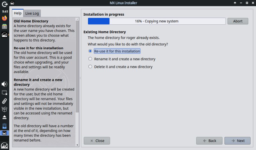Open the clipboard paperclip icon

pyautogui.click(x=4, y=101)
